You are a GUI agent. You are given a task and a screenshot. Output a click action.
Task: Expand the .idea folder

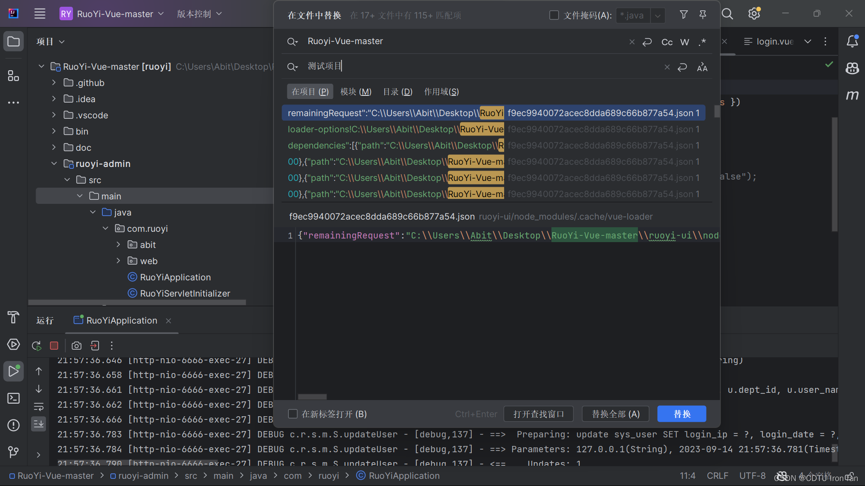54,99
